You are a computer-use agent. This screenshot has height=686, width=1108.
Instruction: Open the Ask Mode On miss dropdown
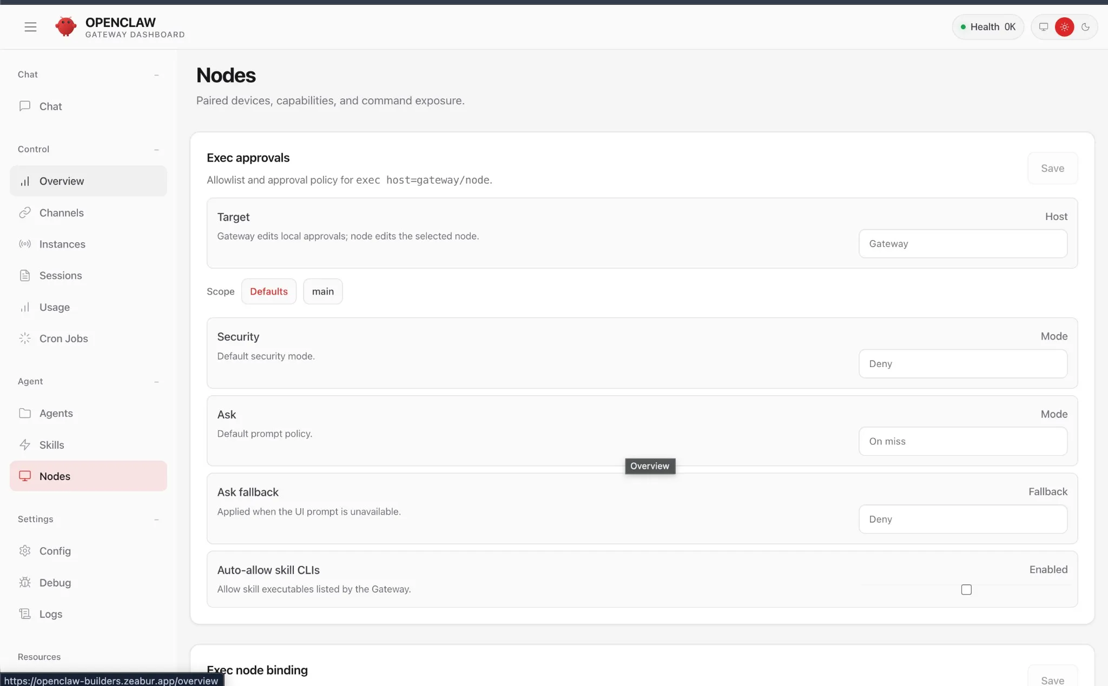[963, 442]
